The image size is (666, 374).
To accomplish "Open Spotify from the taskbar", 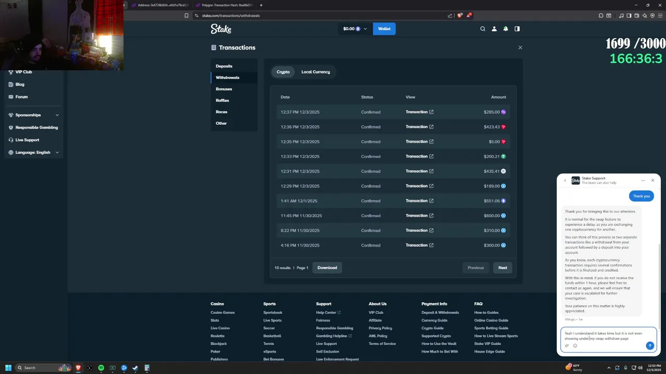I will coord(101,368).
